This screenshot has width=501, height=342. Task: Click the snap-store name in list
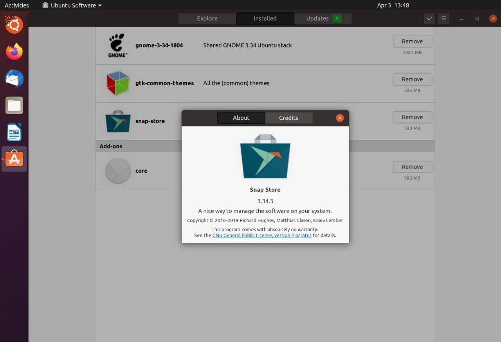(x=150, y=121)
